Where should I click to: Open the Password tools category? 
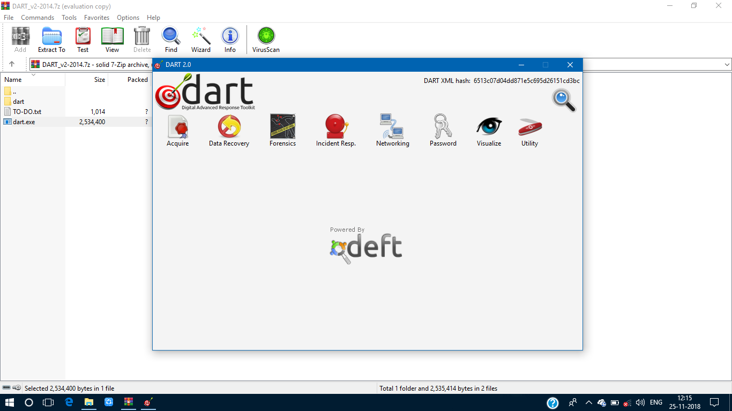pos(443,131)
